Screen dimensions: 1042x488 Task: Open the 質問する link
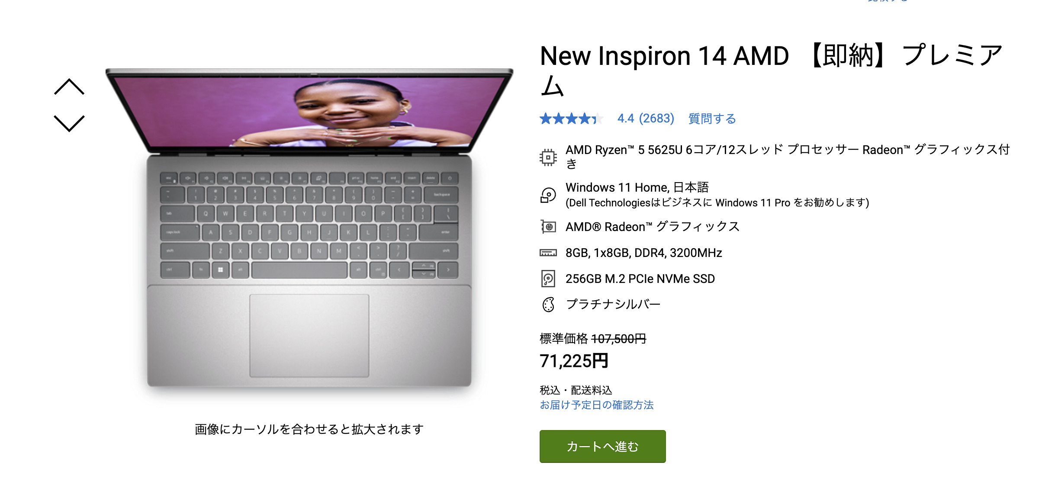point(712,119)
